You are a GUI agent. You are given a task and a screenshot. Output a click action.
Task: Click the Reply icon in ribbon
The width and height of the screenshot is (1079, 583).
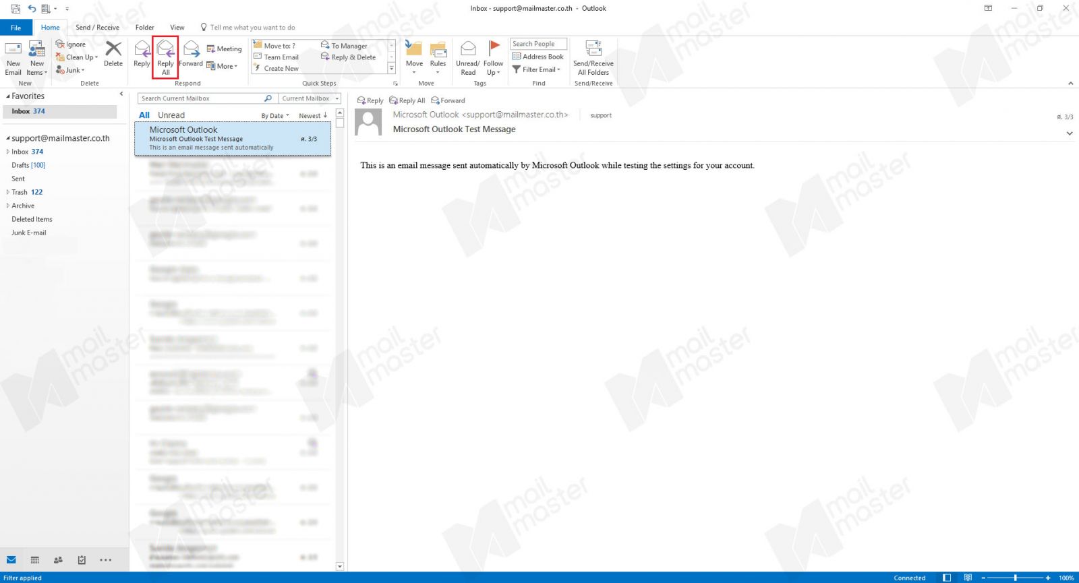[142, 49]
